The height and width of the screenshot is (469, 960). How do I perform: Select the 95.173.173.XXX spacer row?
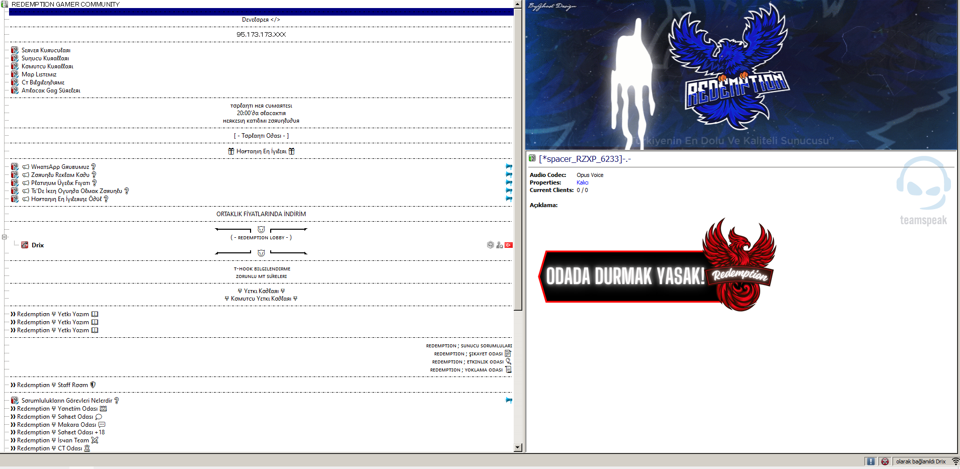pos(261,35)
